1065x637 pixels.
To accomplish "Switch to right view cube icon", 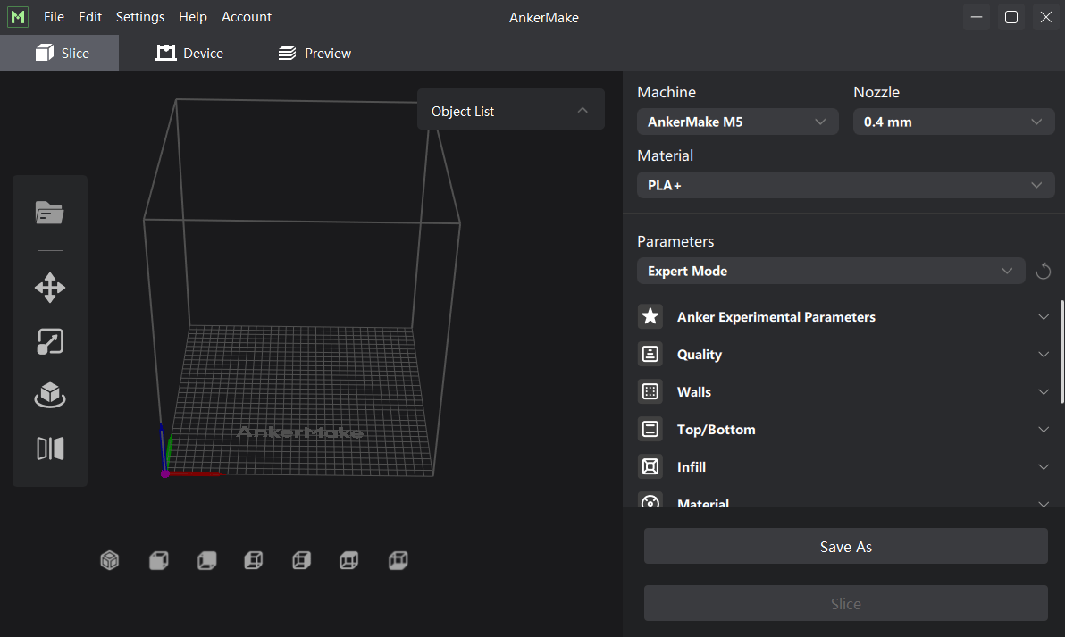I will click(x=301, y=560).
